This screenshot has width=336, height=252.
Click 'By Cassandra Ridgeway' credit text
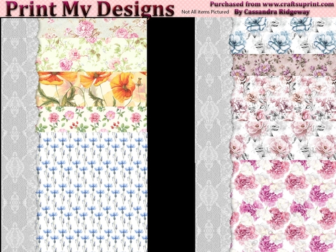click(272, 12)
